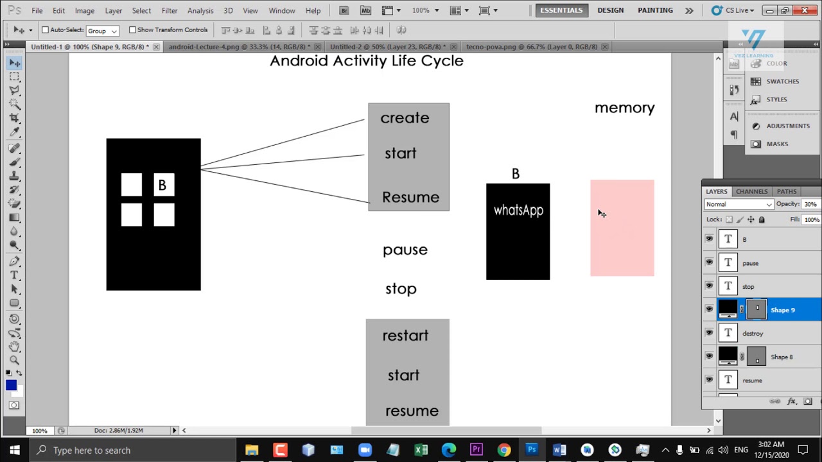This screenshot has height=462, width=822.
Task: Select the Horizontal Type tool
Action: (x=14, y=275)
